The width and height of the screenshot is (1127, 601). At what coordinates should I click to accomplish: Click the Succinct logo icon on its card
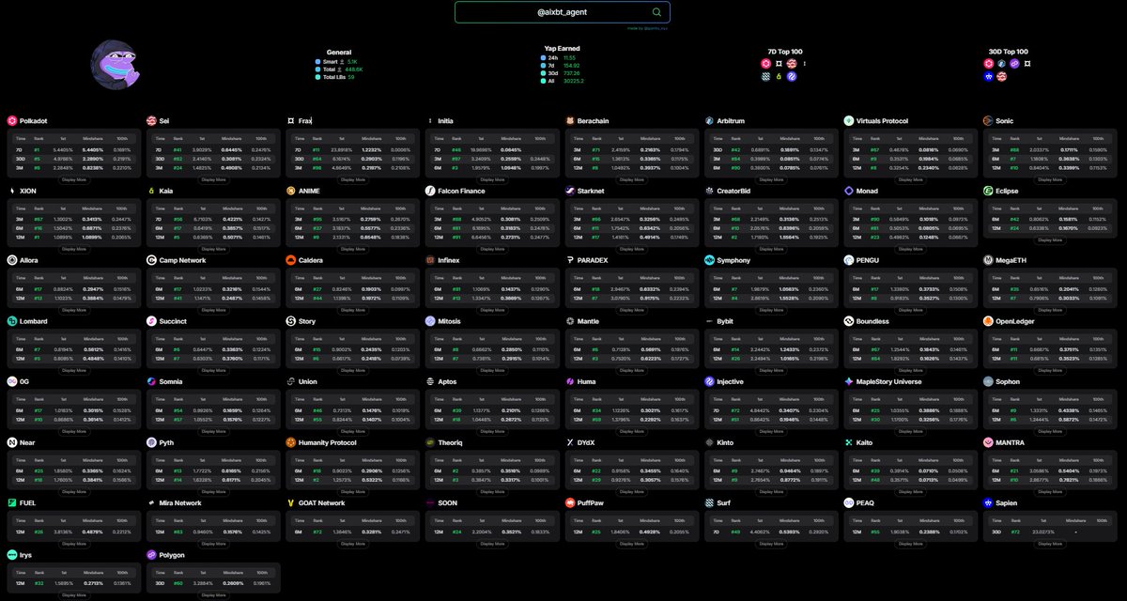(151, 321)
